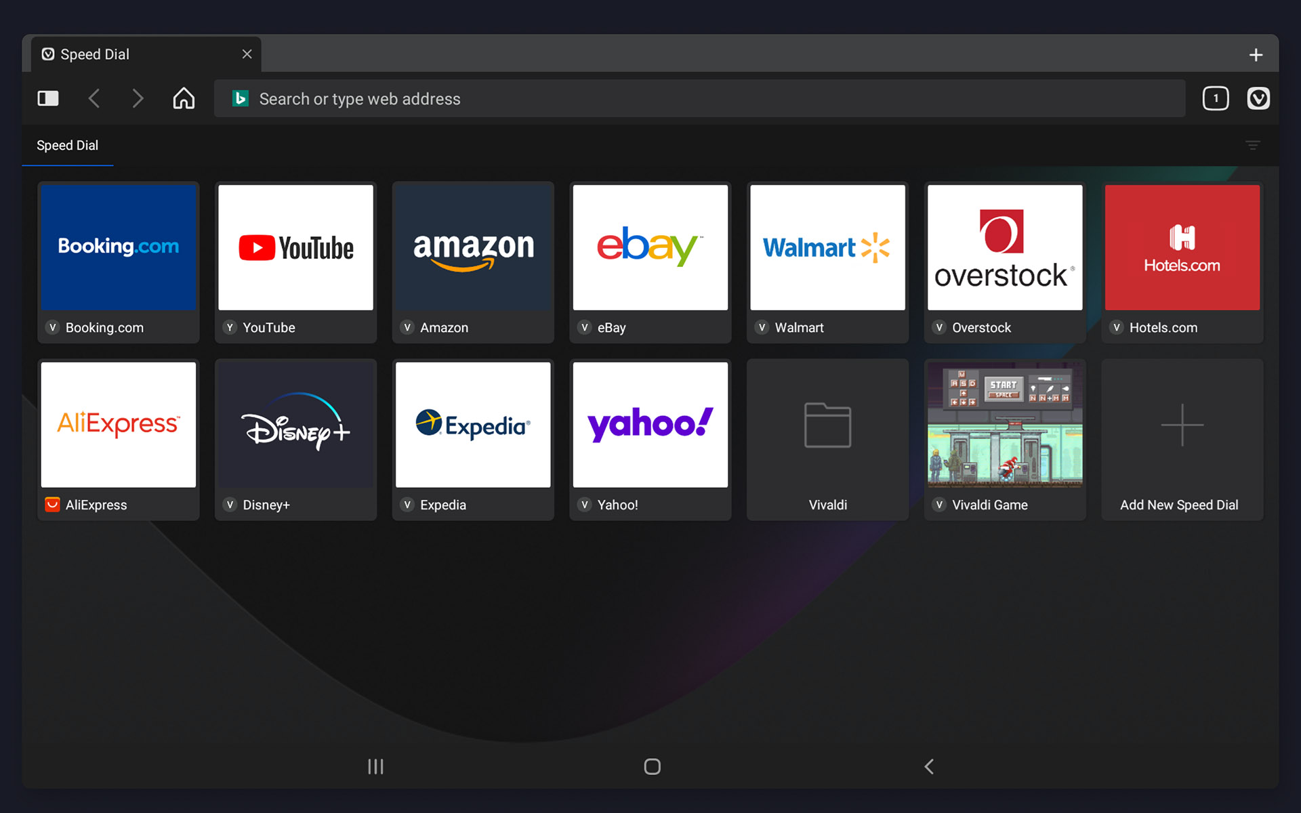
Task: Open the Walmart speed dial thumbnail
Action: pyautogui.click(x=828, y=247)
